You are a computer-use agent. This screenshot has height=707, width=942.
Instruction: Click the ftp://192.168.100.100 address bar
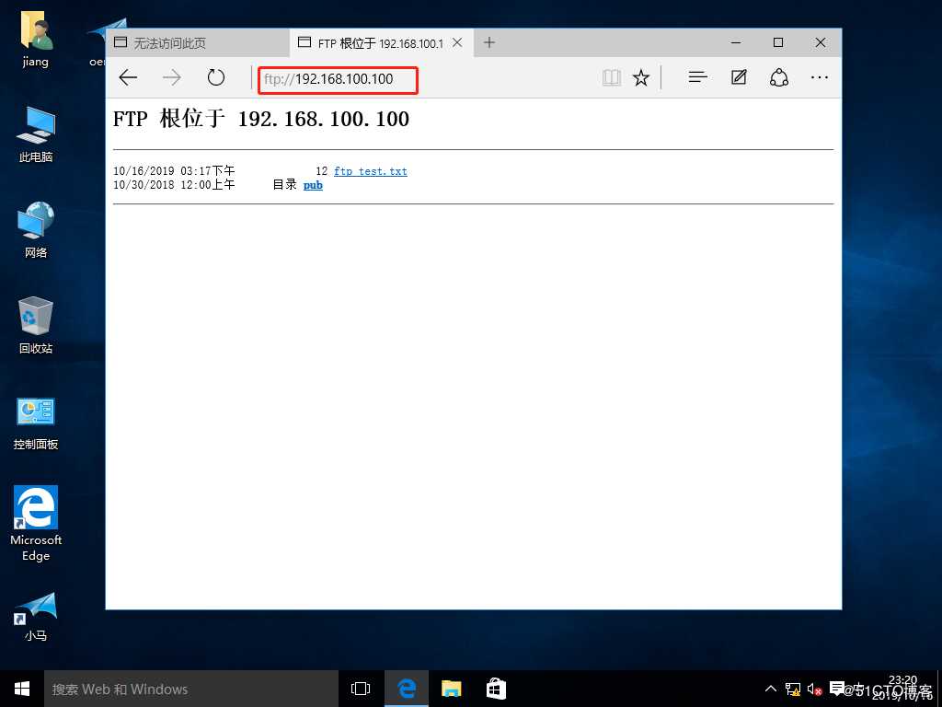(338, 80)
